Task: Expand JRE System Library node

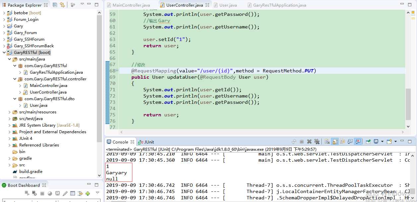Action: [9, 125]
